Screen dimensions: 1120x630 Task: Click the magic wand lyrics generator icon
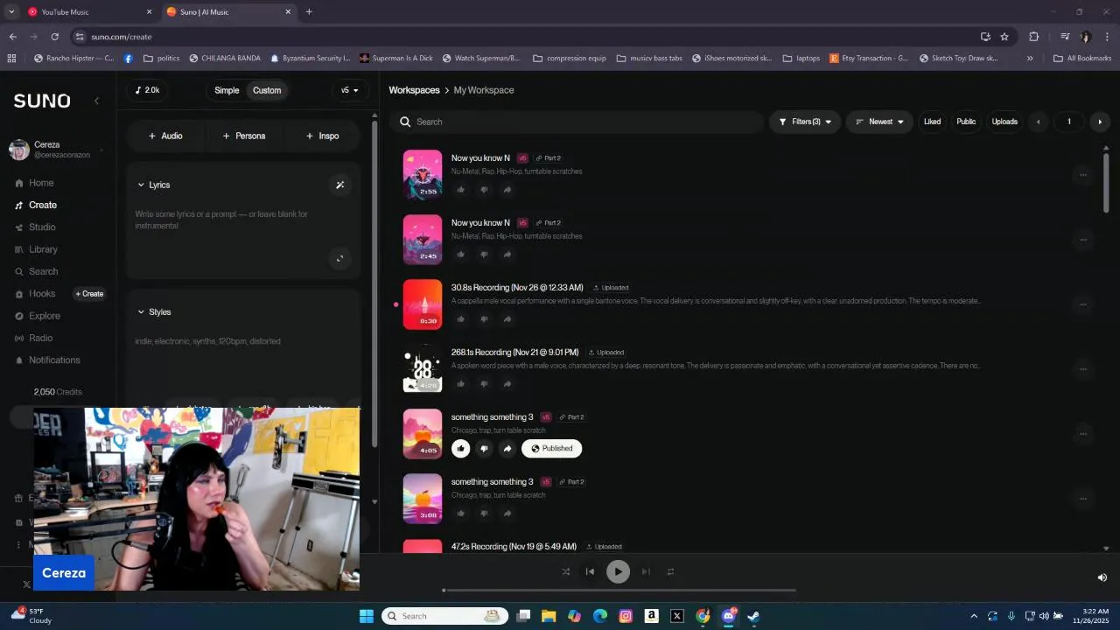tap(340, 185)
